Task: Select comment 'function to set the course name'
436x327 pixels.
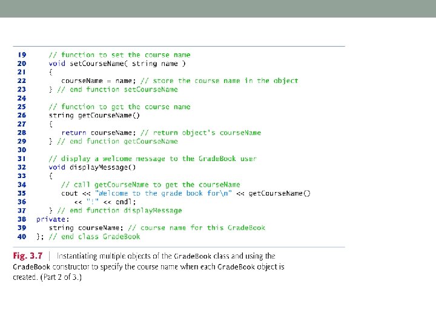Action: pyautogui.click(x=119, y=54)
